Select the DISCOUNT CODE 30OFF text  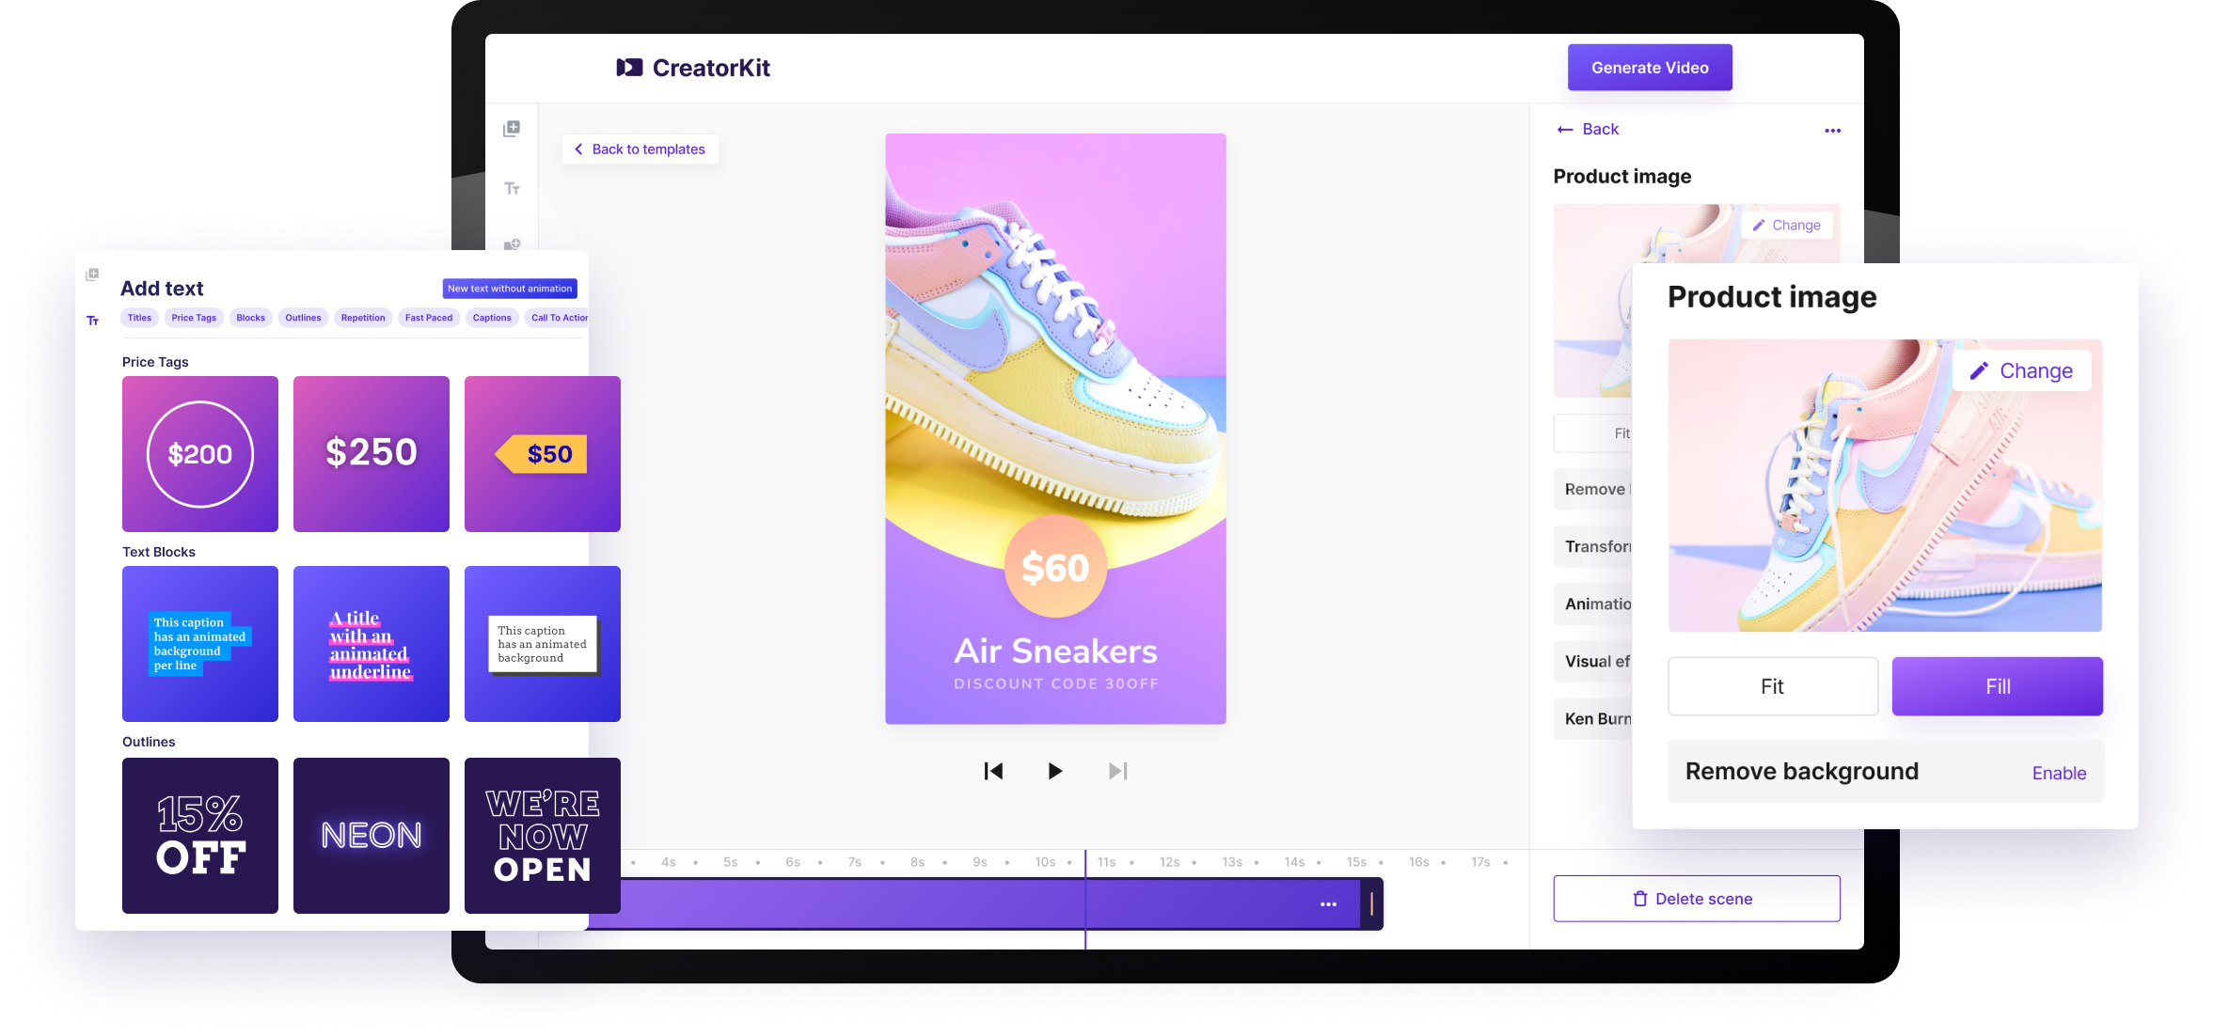coord(1056,683)
